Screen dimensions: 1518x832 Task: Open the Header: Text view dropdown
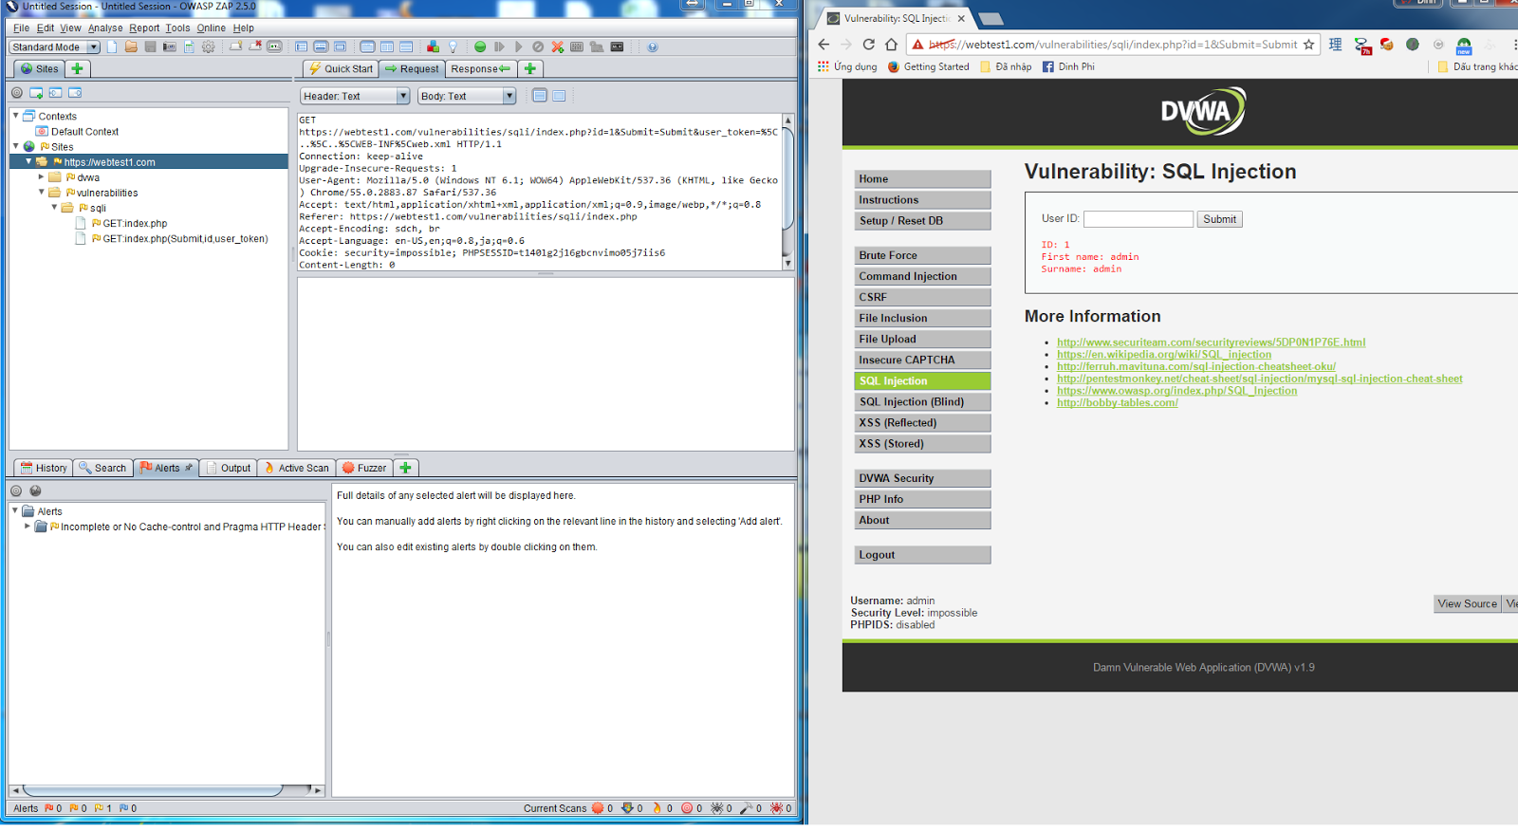point(355,96)
